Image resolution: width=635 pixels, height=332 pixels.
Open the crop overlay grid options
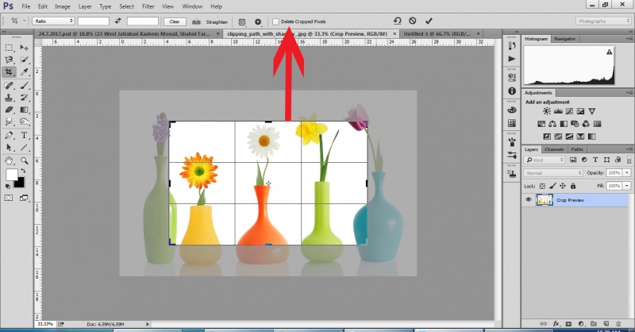pyautogui.click(x=242, y=21)
